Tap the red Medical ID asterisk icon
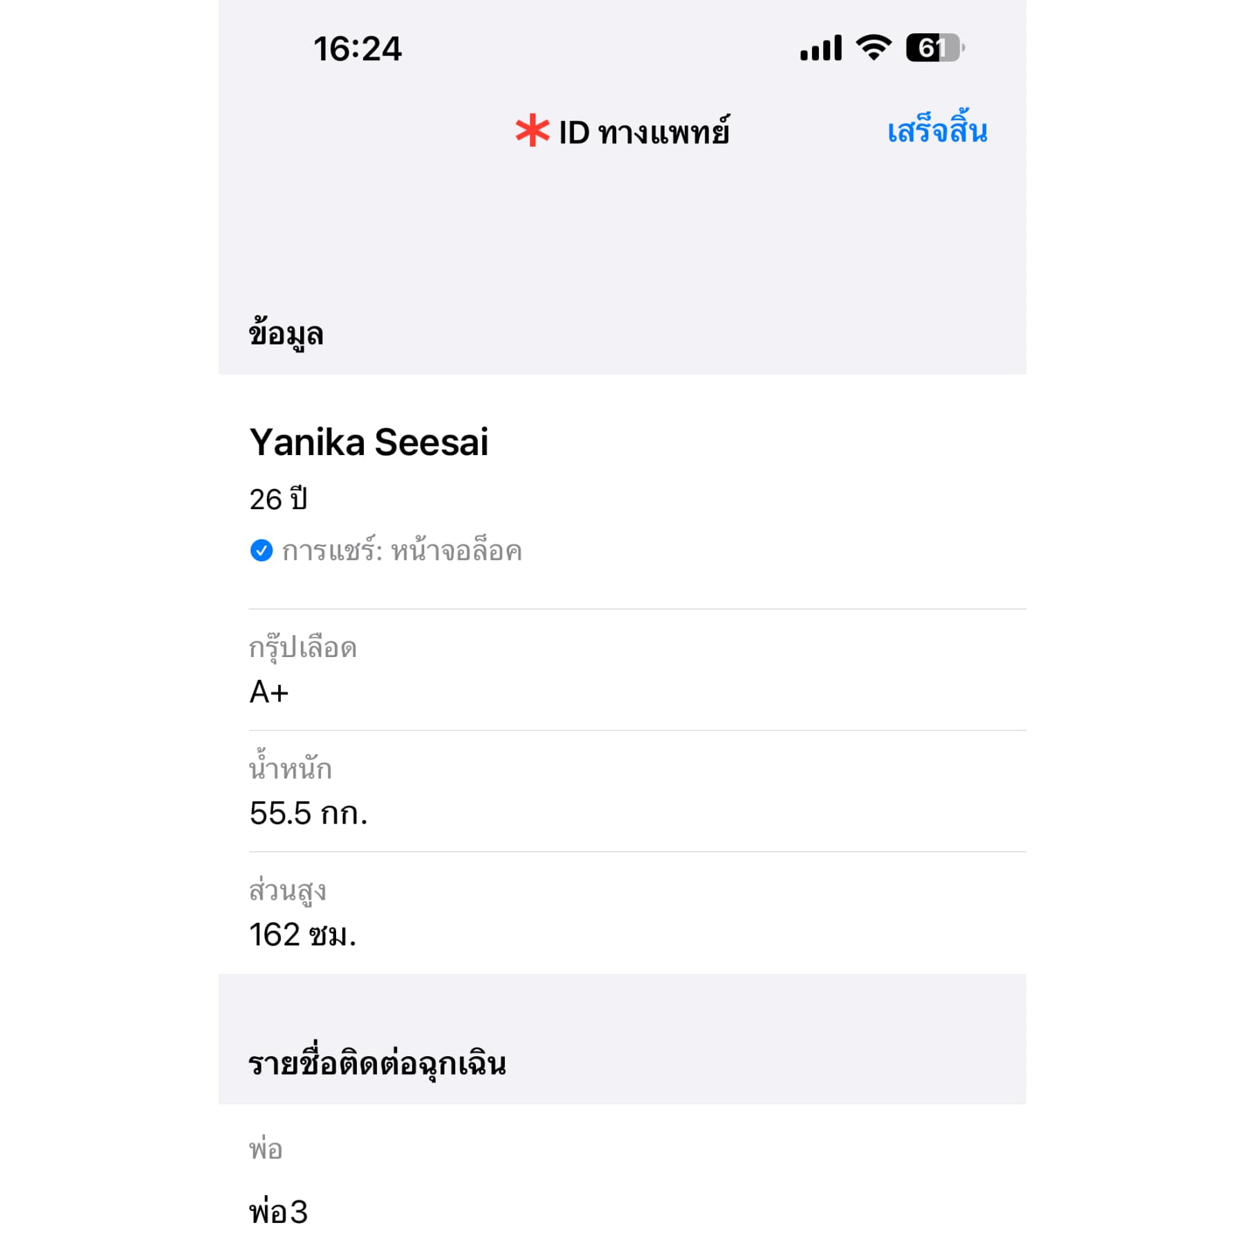Screen dimensions: 1245x1245 [532, 131]
